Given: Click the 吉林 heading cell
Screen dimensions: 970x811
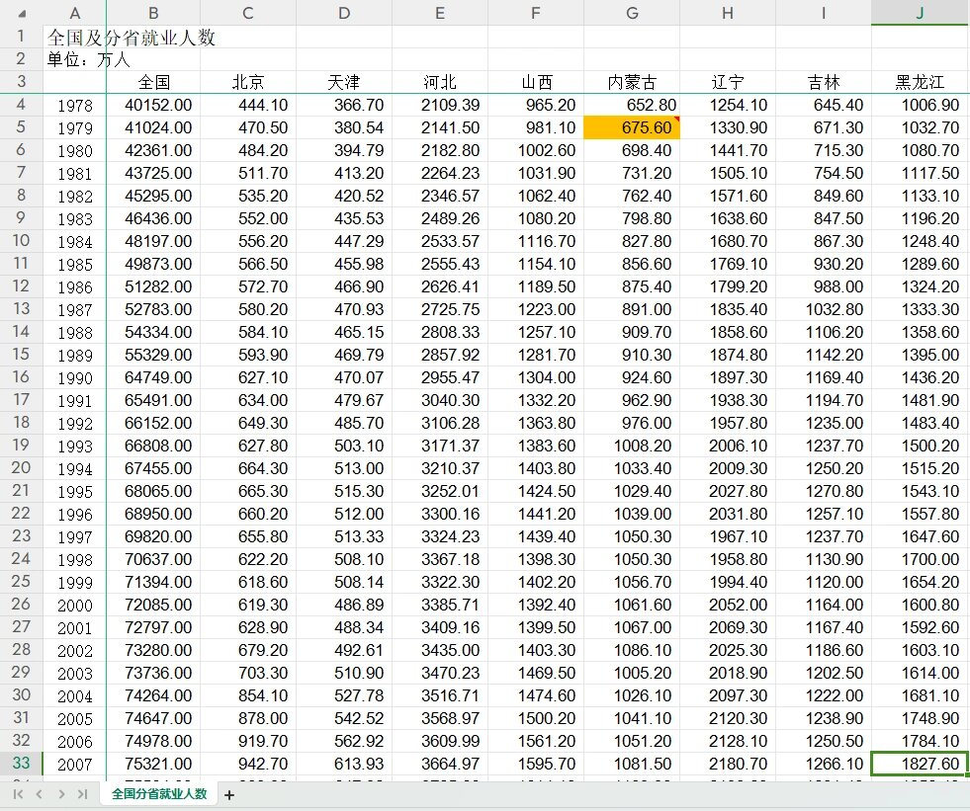Looking at the screenshot, I should click(824, 82).
